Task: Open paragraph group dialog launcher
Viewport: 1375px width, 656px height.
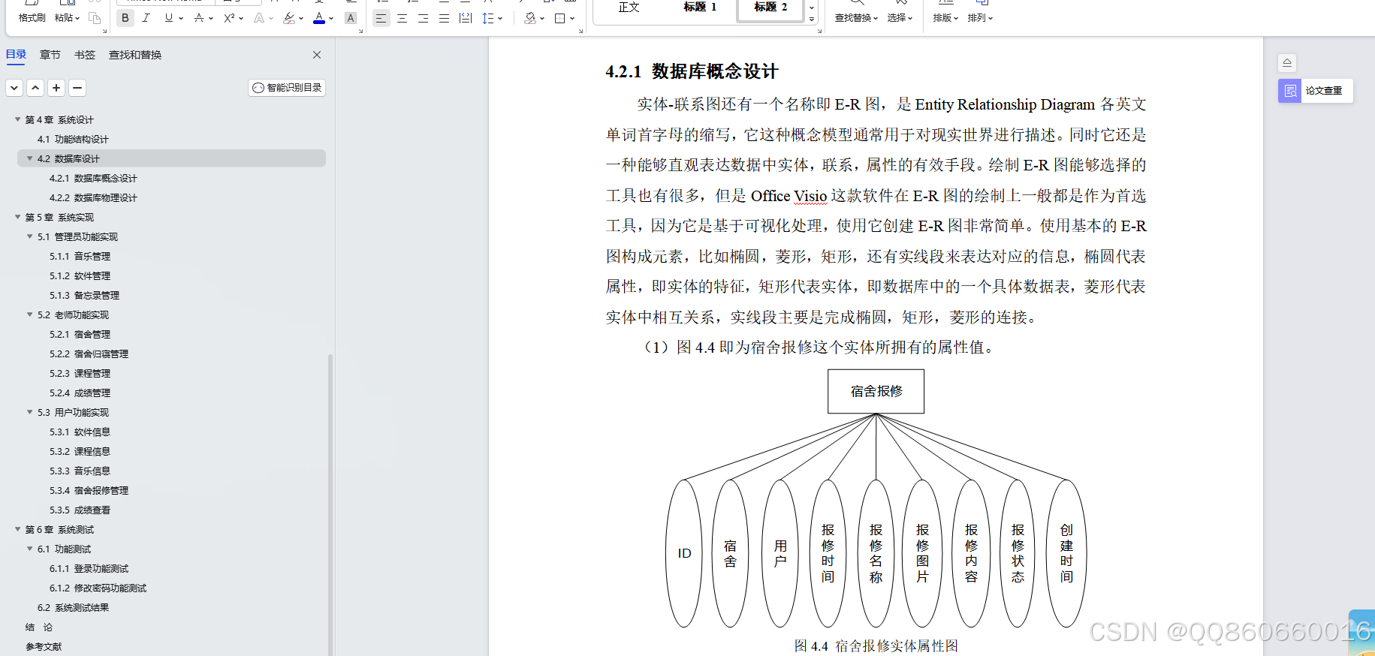Action: (581, 31)
